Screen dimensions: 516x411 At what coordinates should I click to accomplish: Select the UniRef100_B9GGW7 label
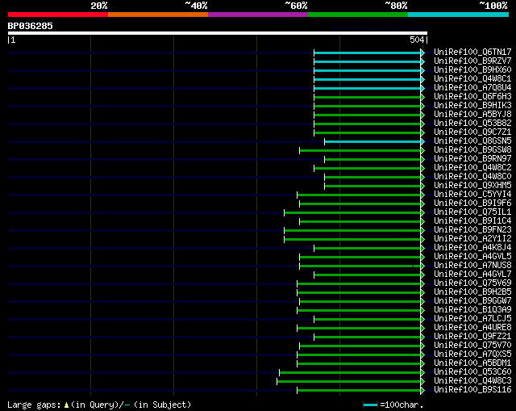click(x=472, y=301)
